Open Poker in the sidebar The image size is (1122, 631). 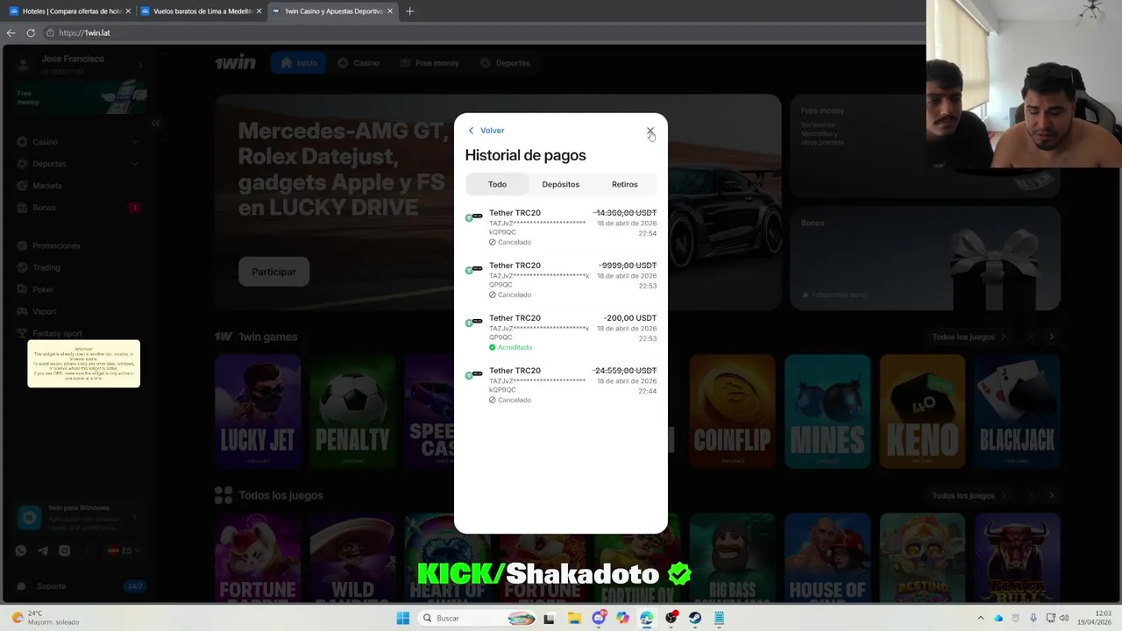(43, 289)
